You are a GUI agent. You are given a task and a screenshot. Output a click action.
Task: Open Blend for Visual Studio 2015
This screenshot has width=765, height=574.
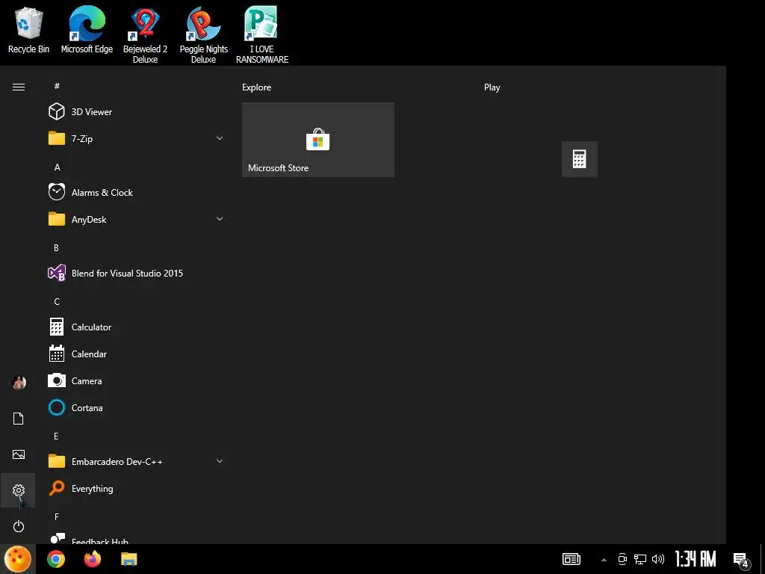(x=137, y=274)
